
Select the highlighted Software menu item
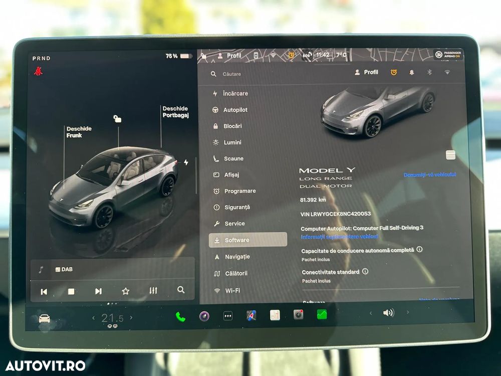pyautogui.click(x=248, y=240)
